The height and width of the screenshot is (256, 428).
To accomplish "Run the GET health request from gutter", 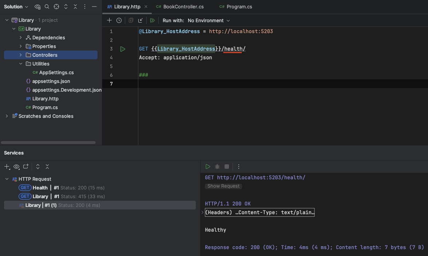I will [123, 49].
